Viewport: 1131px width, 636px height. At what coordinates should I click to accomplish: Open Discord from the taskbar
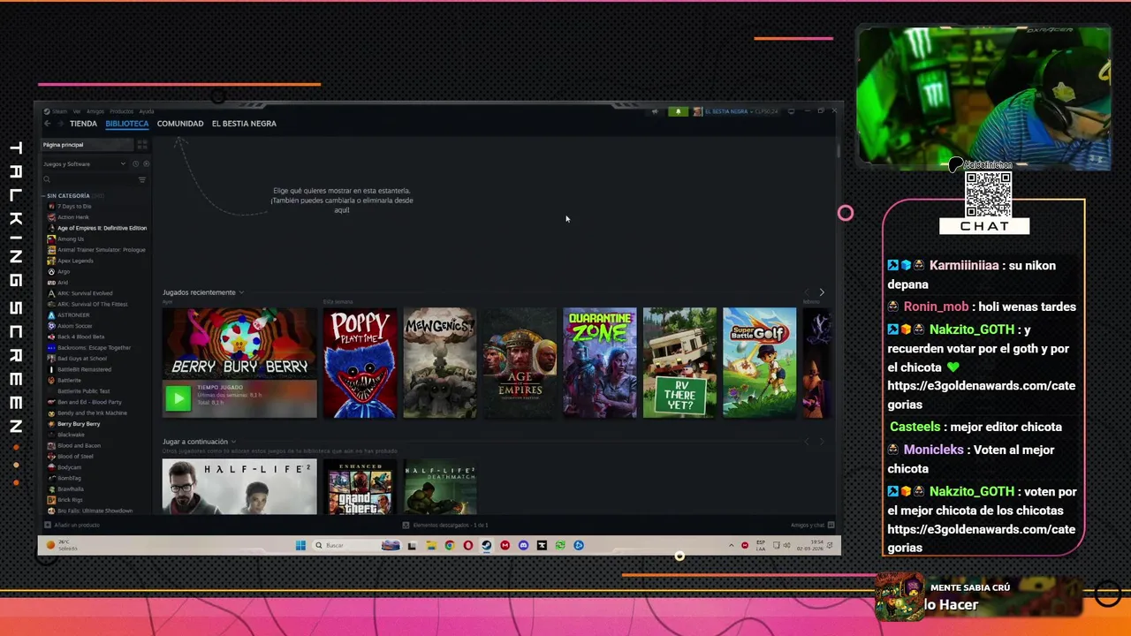click(x=523, y=545)
